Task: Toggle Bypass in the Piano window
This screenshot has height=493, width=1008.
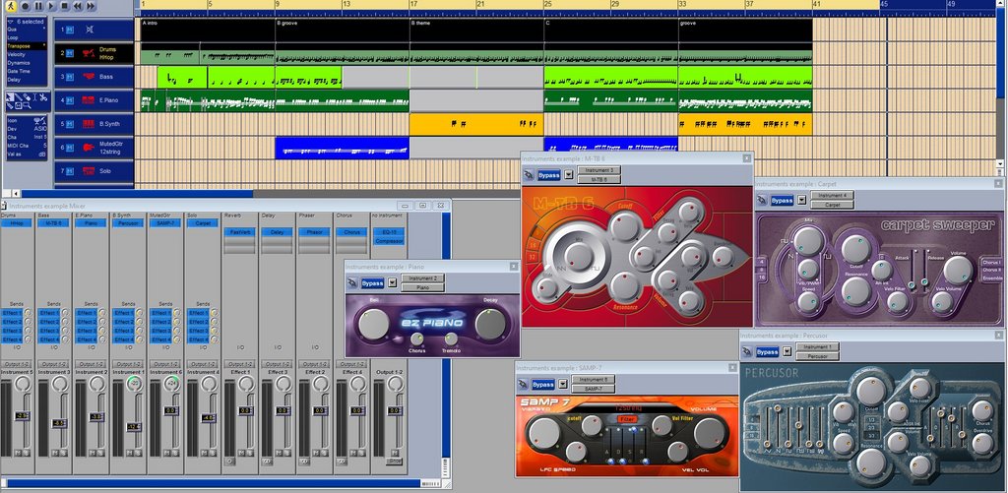Action: click(372, 282)
